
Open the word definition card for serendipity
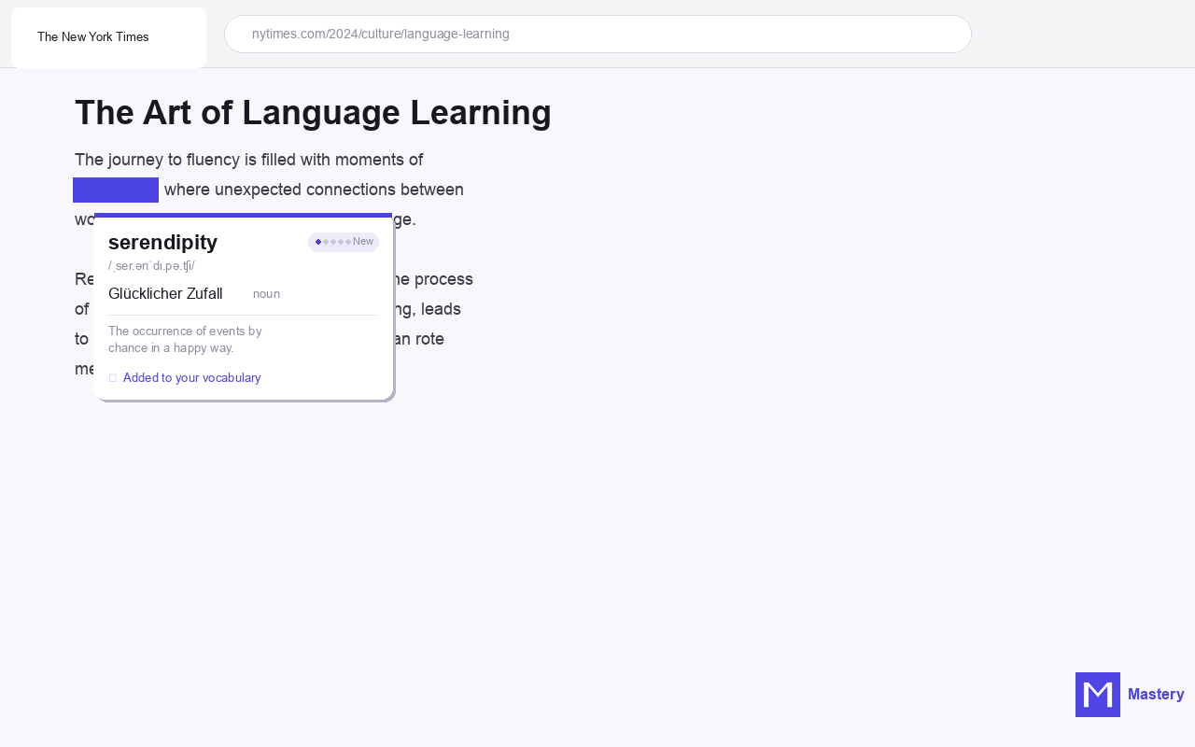click(x=116, y=190)
